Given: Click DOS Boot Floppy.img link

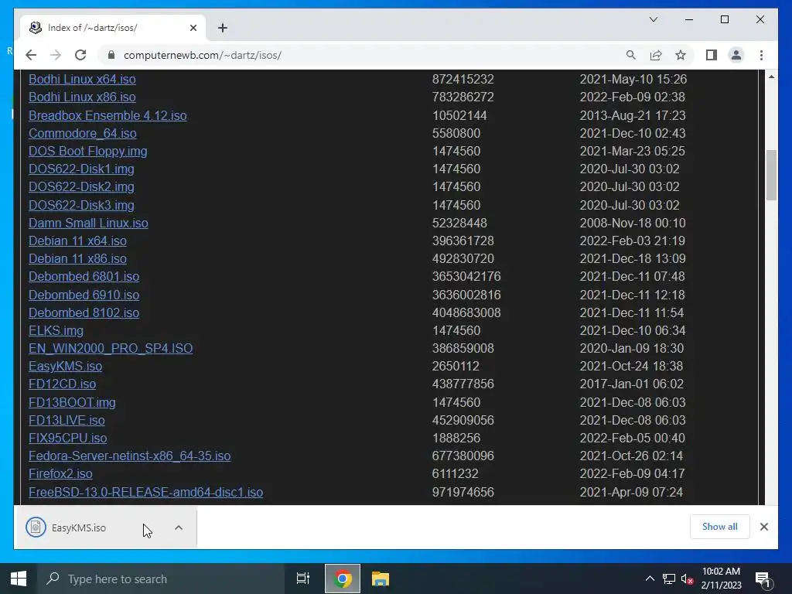Looking at the screenshot, I should [x=88, y=151].
